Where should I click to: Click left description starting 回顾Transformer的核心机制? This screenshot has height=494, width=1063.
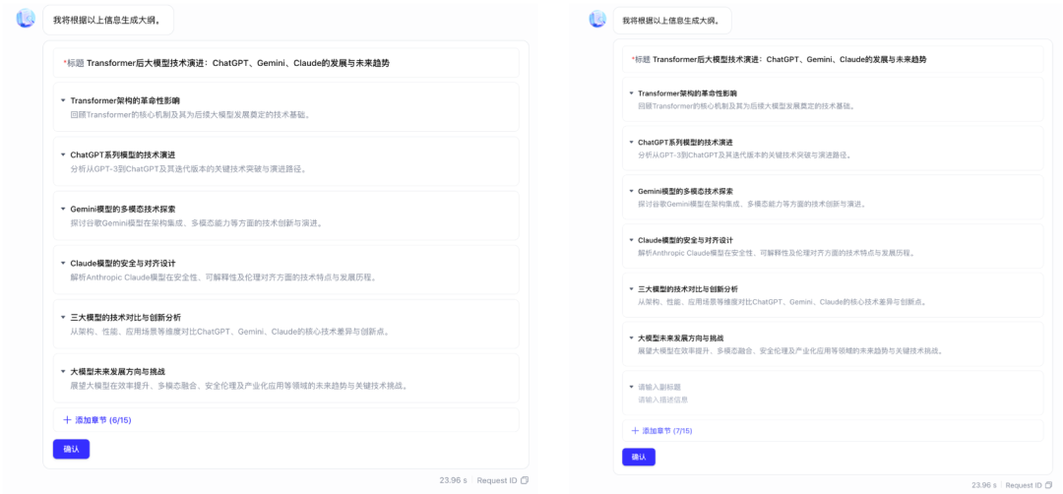point(191,114)
